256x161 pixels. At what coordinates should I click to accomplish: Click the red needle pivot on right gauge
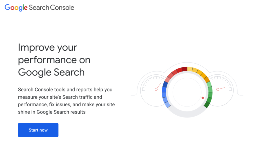pyautogui.click(x=218, y=89)
